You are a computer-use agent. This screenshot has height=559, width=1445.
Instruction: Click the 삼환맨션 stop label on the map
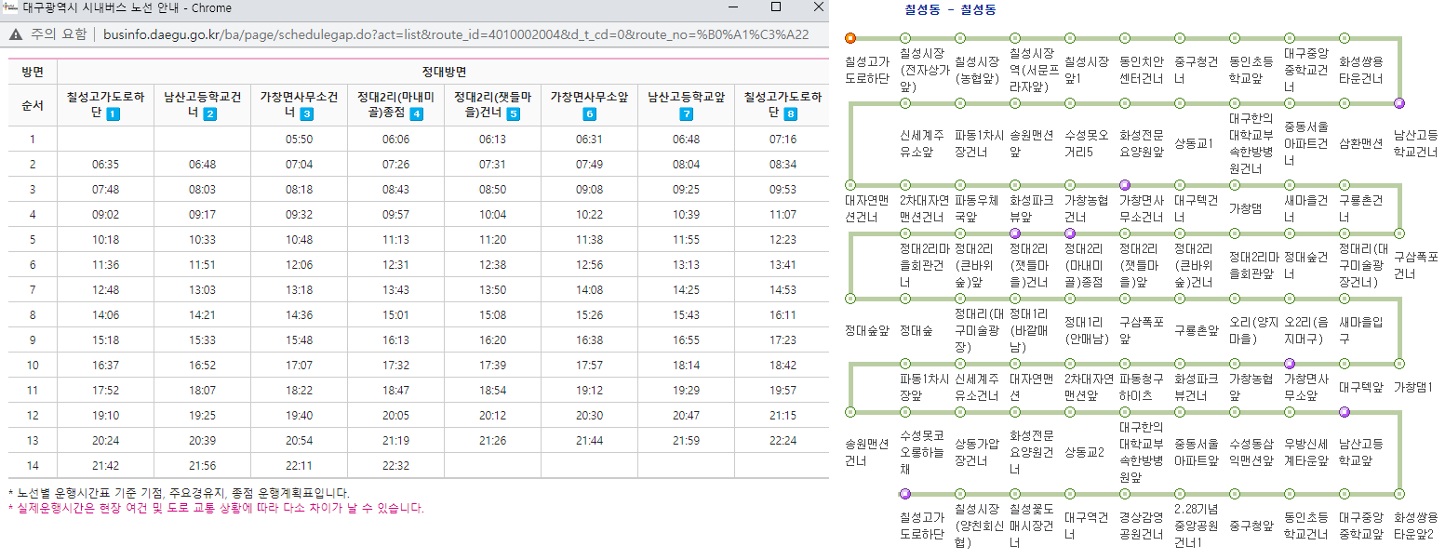pos(1360,142)
